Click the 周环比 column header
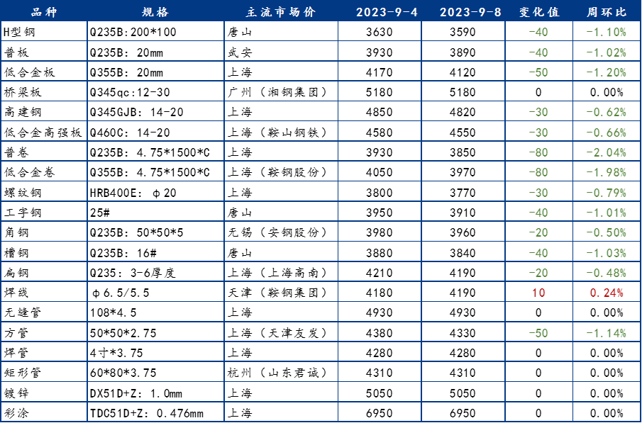642x423 pixels. 607,11
